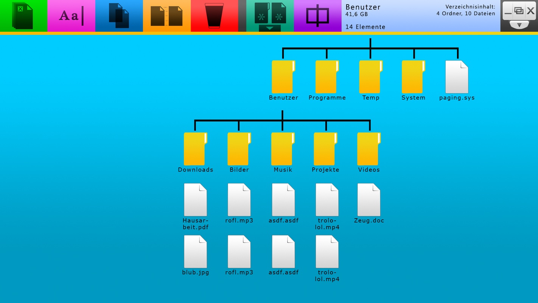Select the paging.sys file
Image resolution: width=538 pixels, height=303 pixels.
point(457,77)
